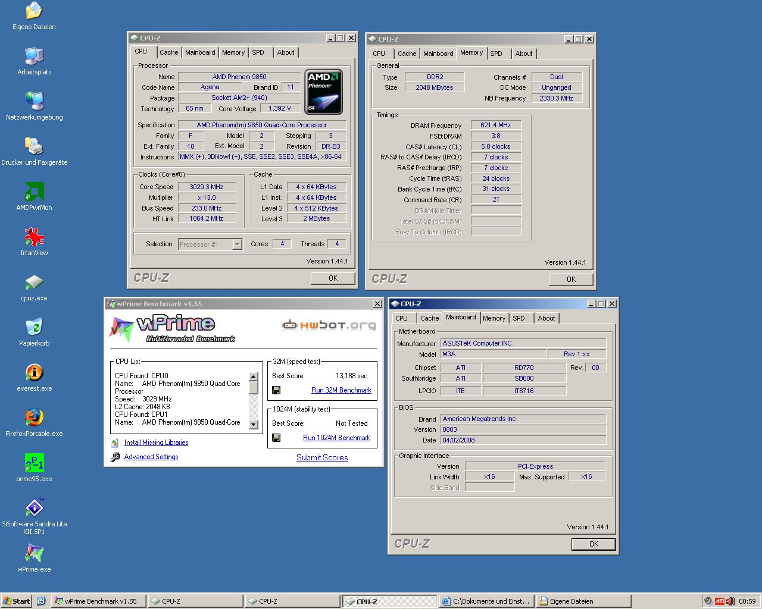Screen dimensions: 762x609
Task: Launch AMDPwrMon desktop icon
Action: point(34,197)
